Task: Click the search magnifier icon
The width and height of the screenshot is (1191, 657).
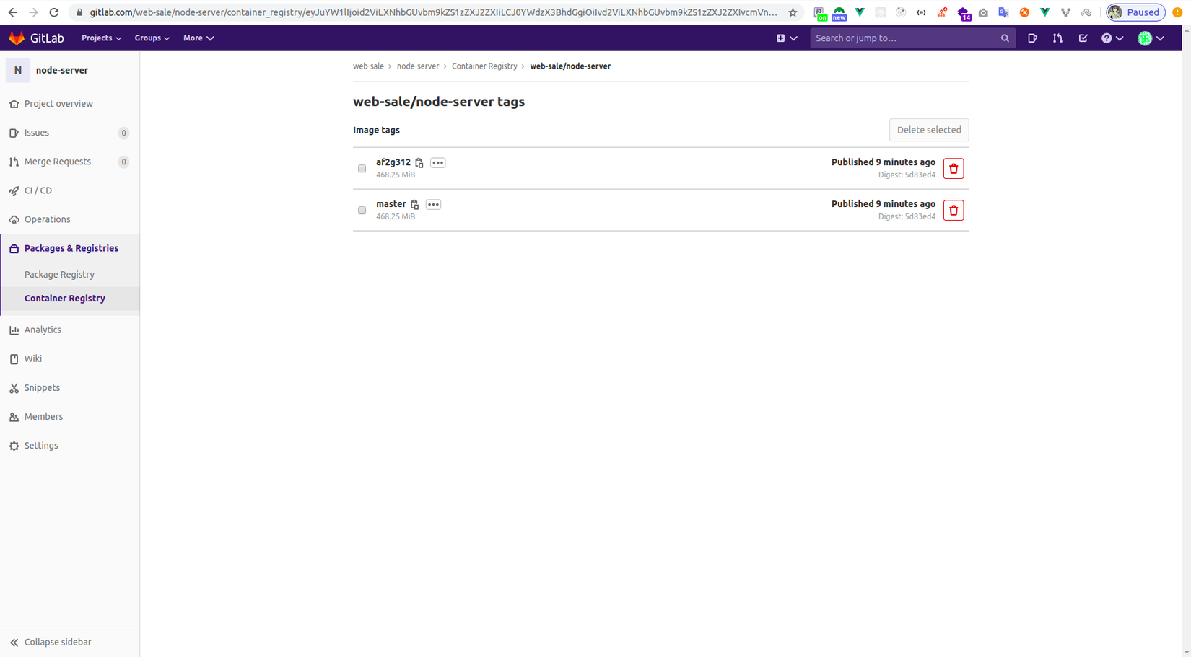Action: pos(1005,38)
